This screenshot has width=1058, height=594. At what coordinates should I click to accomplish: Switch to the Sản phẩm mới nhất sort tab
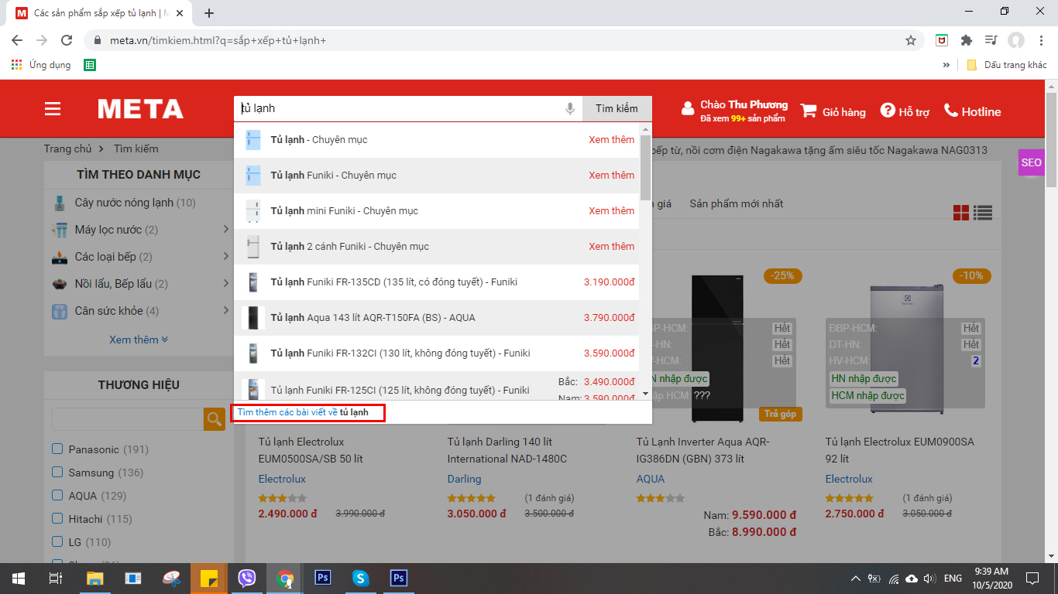coord(737,204)
